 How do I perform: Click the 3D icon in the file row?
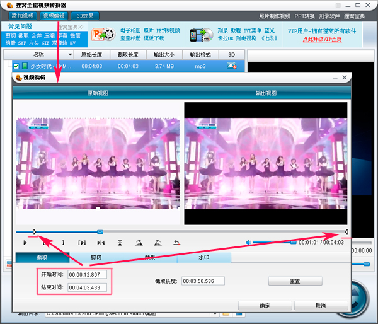point(232,66)
